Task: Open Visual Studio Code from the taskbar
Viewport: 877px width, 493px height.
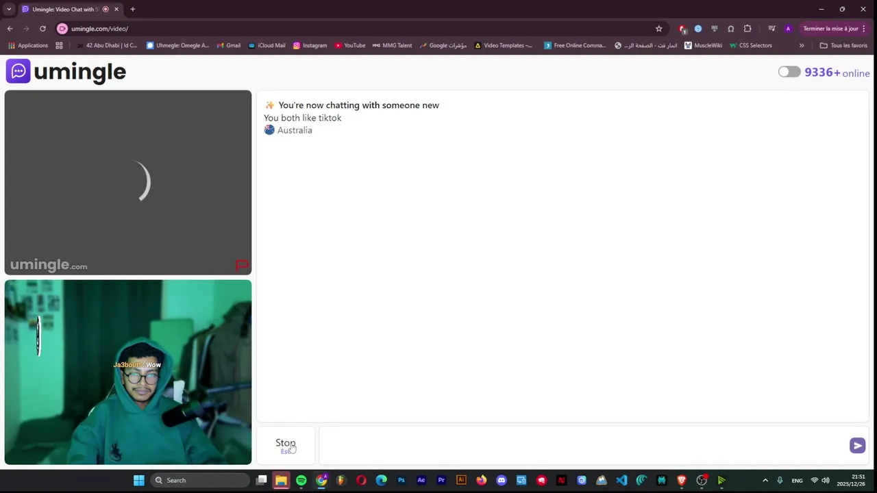Action: 621,480
